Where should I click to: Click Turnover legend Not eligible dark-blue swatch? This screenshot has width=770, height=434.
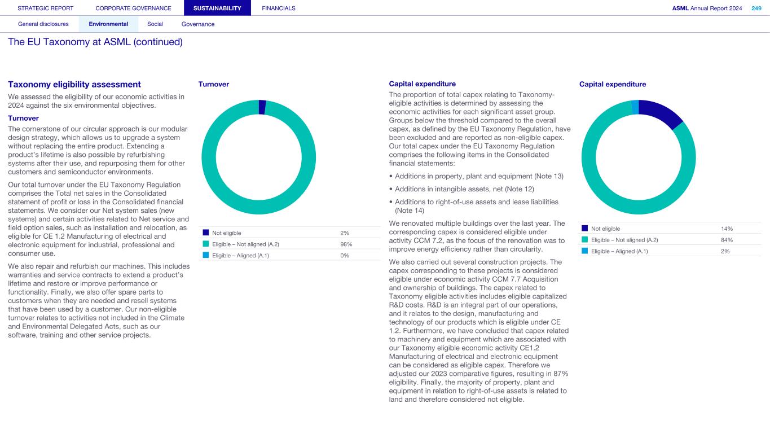pos(206,233)
